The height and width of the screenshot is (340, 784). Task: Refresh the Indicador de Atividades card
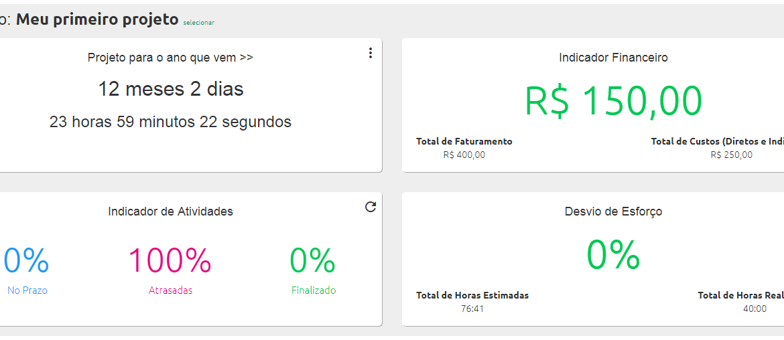(371, 207)
